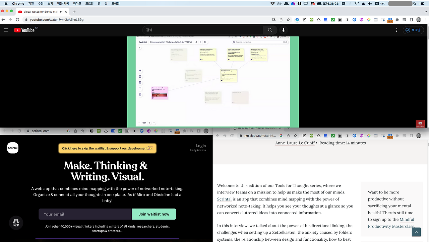Viewport: 429px width, 242px height.
Task: Open the Mindful Productivity Masterclass link
Action: pyautogui.click(x=391, y=223)
